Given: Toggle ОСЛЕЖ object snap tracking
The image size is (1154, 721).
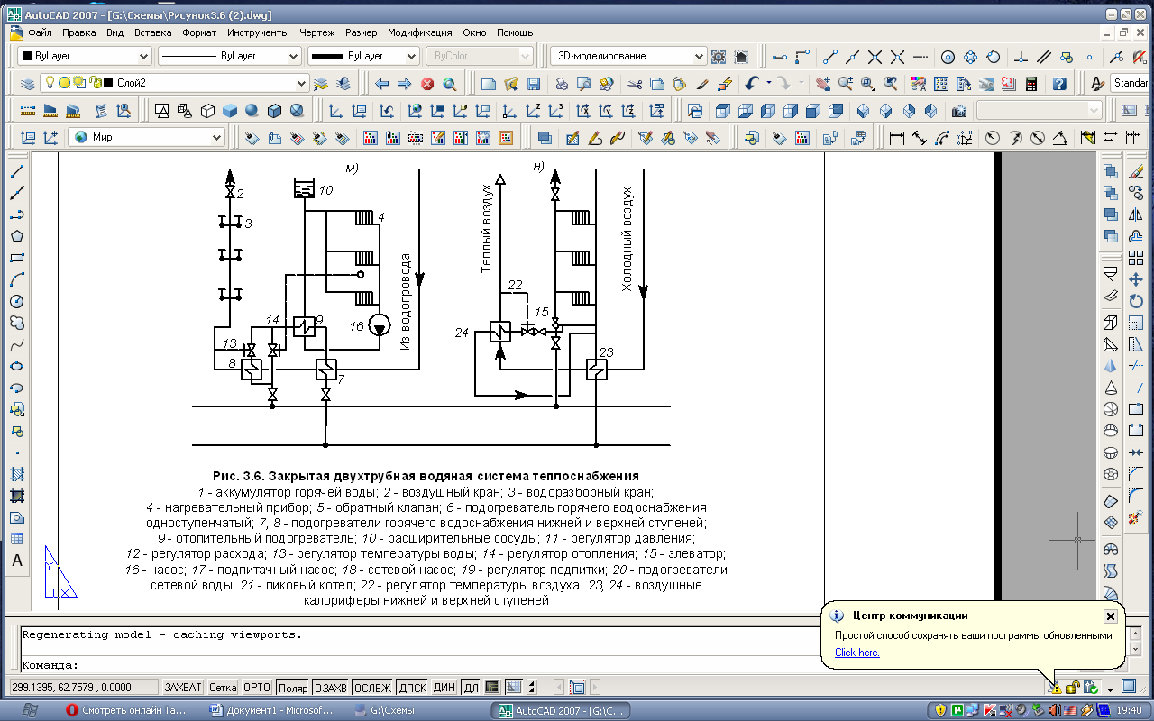Looking at the screenshot, I should [x=372, y=688].
